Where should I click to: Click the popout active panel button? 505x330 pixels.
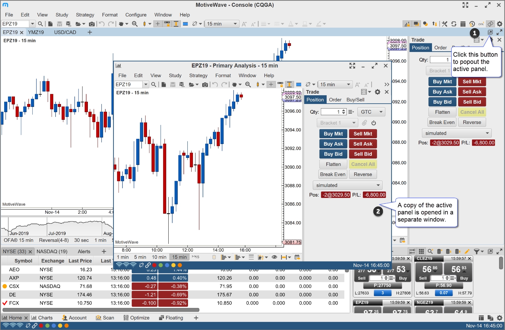[490, 32]
